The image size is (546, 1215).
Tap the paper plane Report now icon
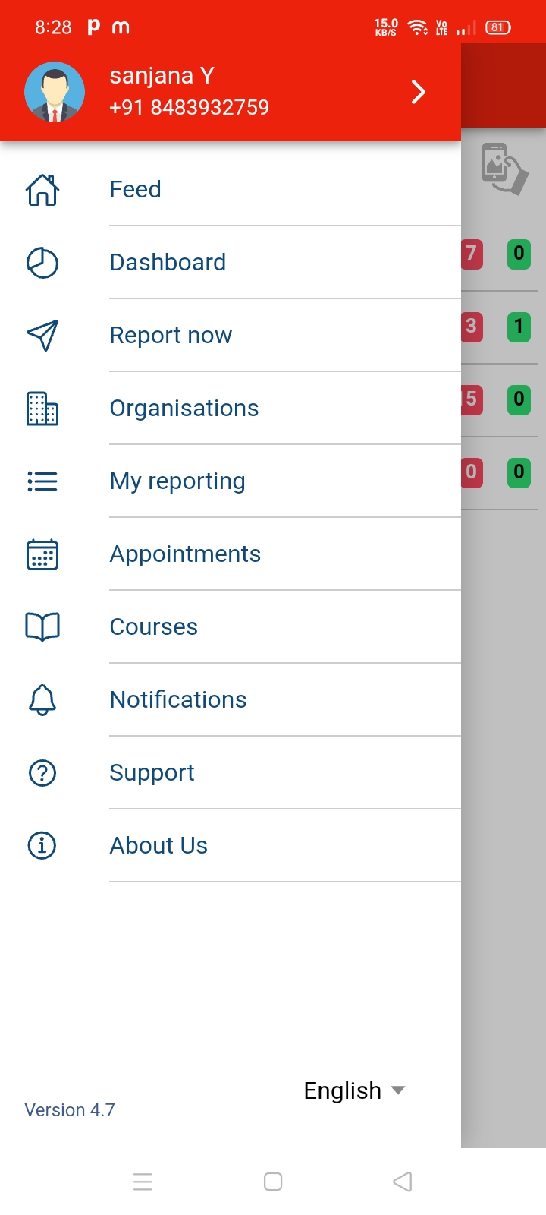pyautogui.click(x=42, y=336)
